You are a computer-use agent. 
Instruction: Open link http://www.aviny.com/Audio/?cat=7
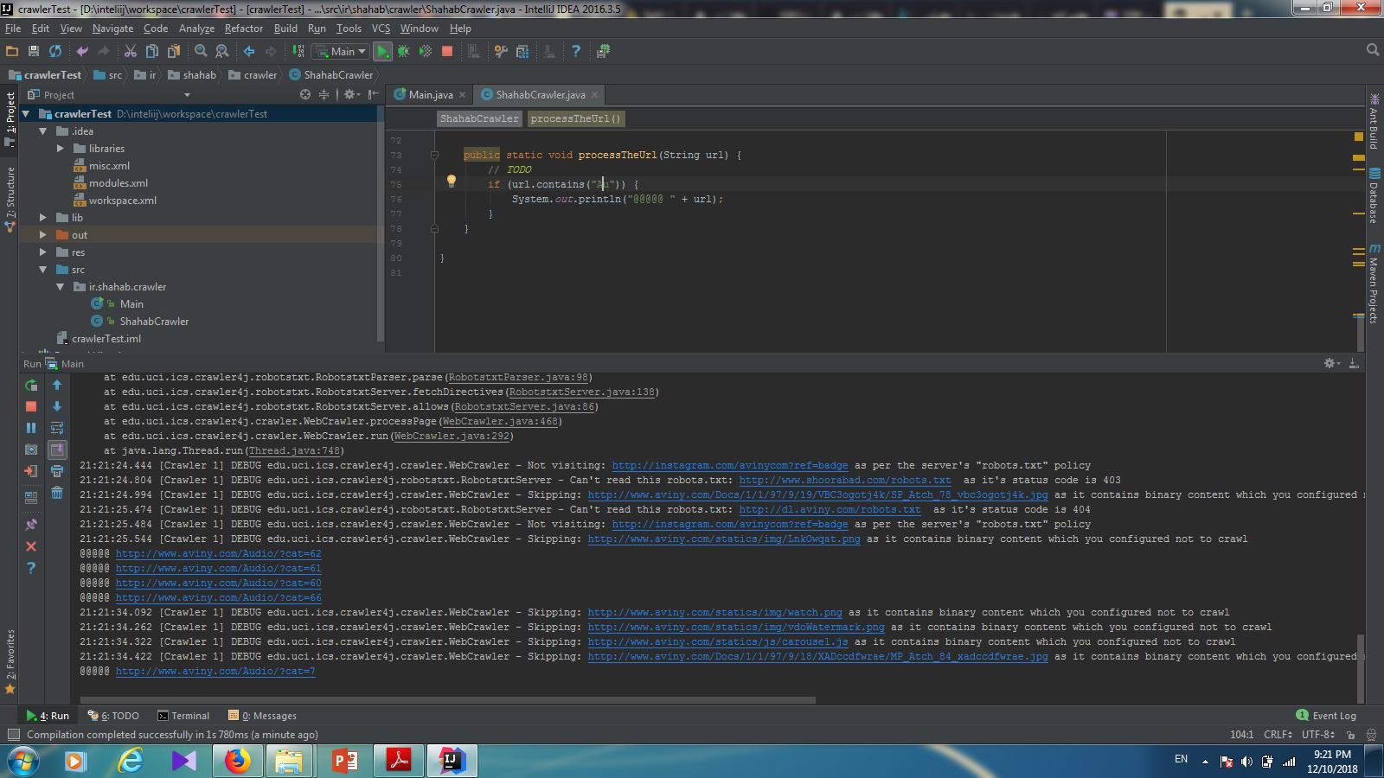tap(215, 671)
